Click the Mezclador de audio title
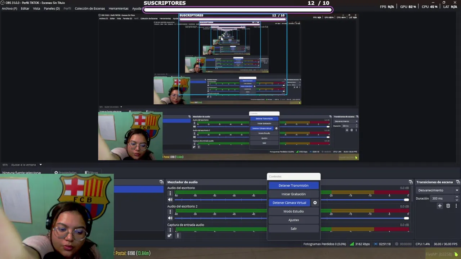This screenshot has height=259, width=461. [x=182, y=182]
